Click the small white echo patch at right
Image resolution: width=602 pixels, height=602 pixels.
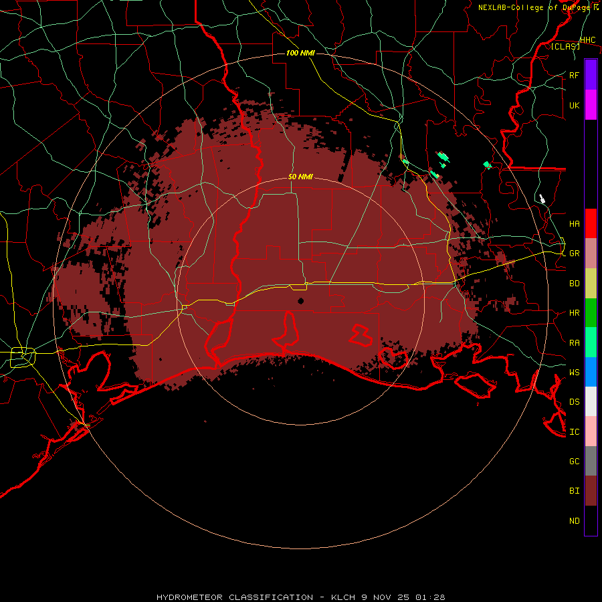point(542,199)
